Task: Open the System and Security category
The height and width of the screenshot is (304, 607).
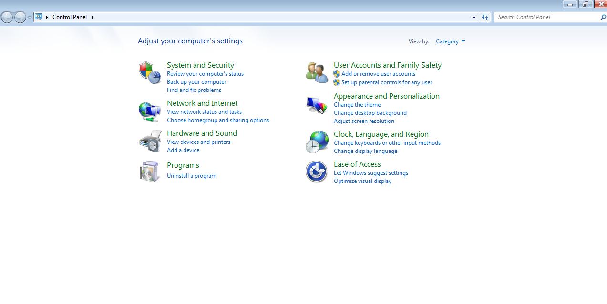Action: pos(200,65)
